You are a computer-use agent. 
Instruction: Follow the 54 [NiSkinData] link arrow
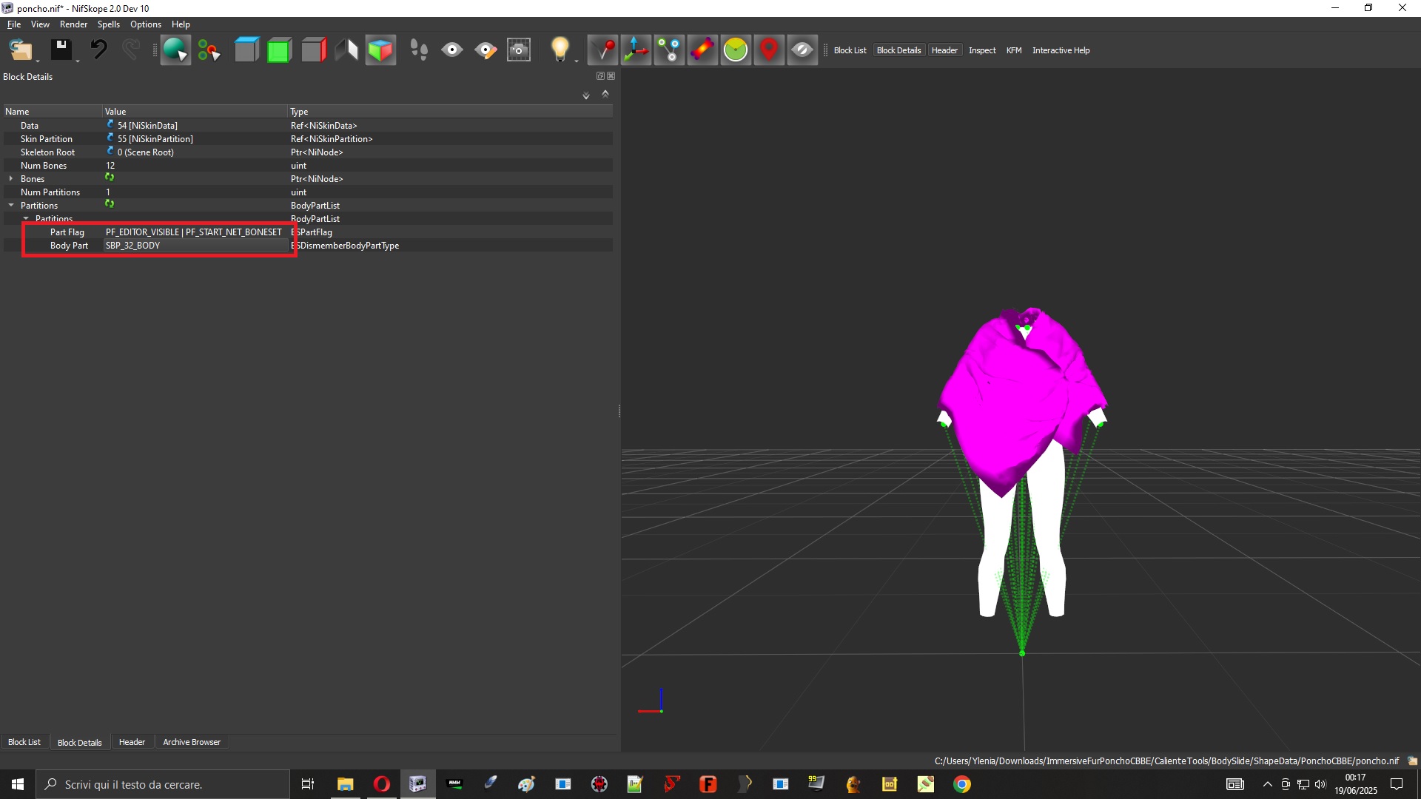[110, 125]
